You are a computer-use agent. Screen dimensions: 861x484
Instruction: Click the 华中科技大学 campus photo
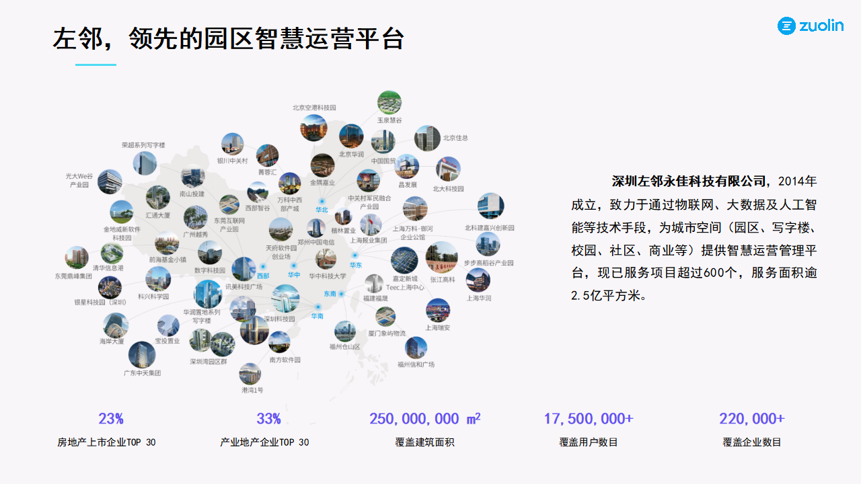327,259
